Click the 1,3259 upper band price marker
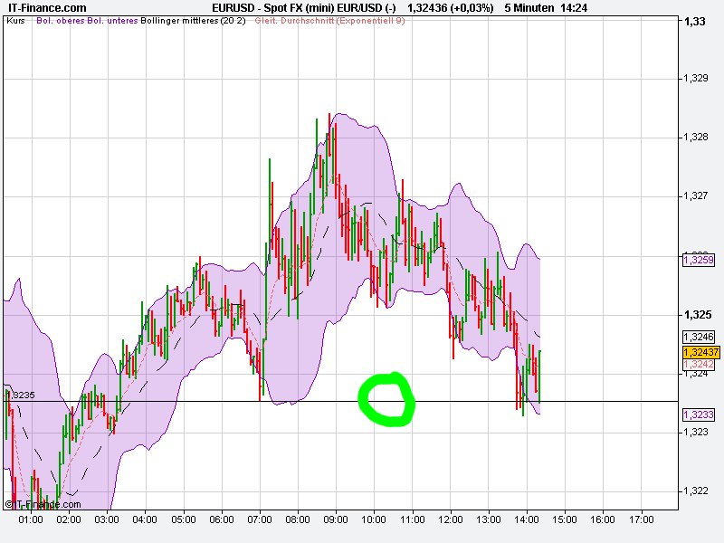The width and height of the screenshot is (724, 543). coord(698,261)
